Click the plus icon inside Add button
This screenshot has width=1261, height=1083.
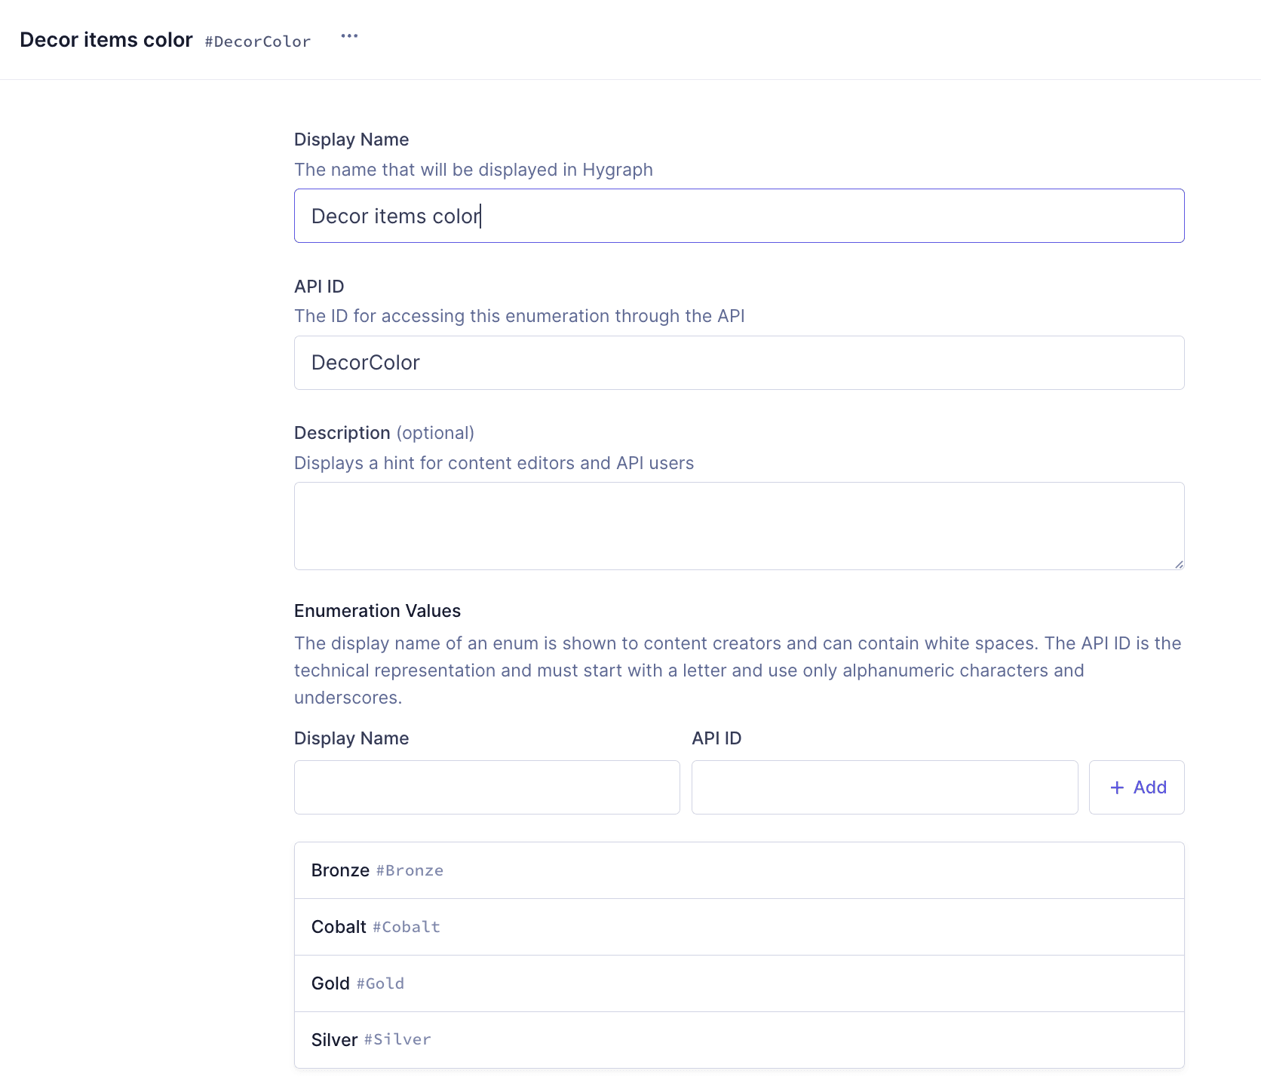click(x=1117, y=787)
